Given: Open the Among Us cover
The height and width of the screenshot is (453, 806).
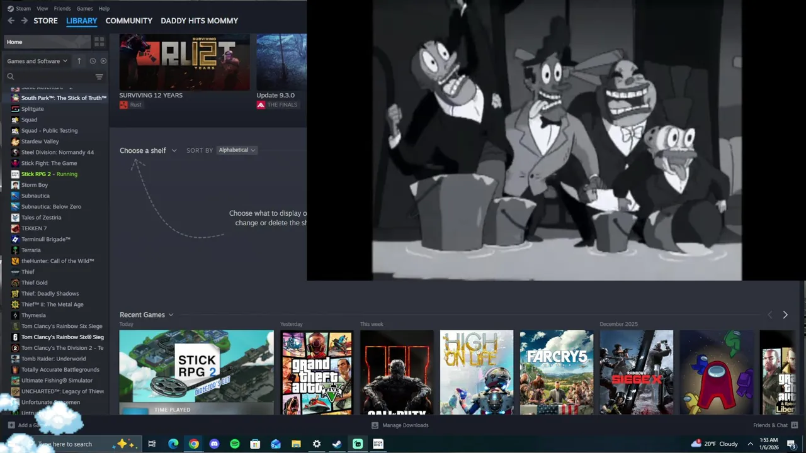Looking at the screenshot, I should pyautogui.click(x=717, y=372).
